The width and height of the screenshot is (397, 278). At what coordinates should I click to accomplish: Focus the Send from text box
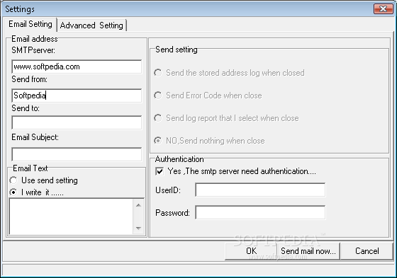click(x=77, y=95)
